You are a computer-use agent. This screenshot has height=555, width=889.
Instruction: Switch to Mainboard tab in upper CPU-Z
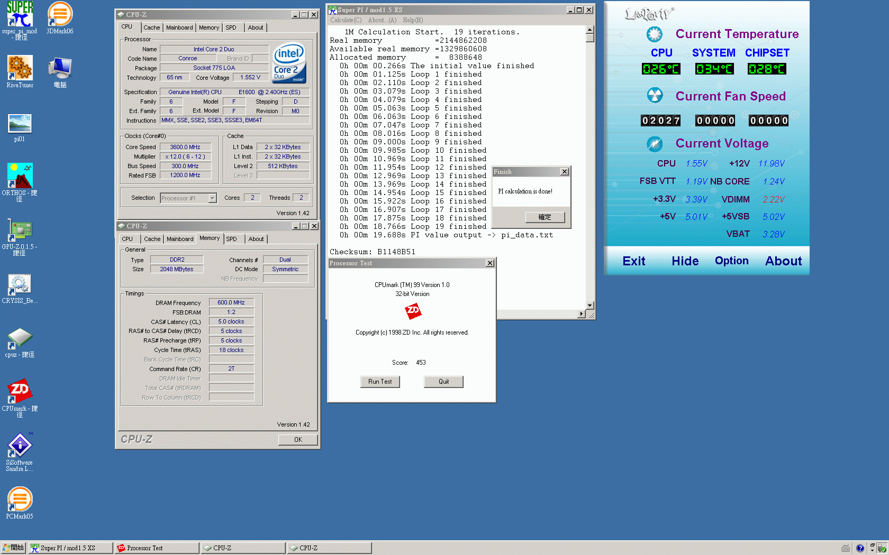pos(179,27)
